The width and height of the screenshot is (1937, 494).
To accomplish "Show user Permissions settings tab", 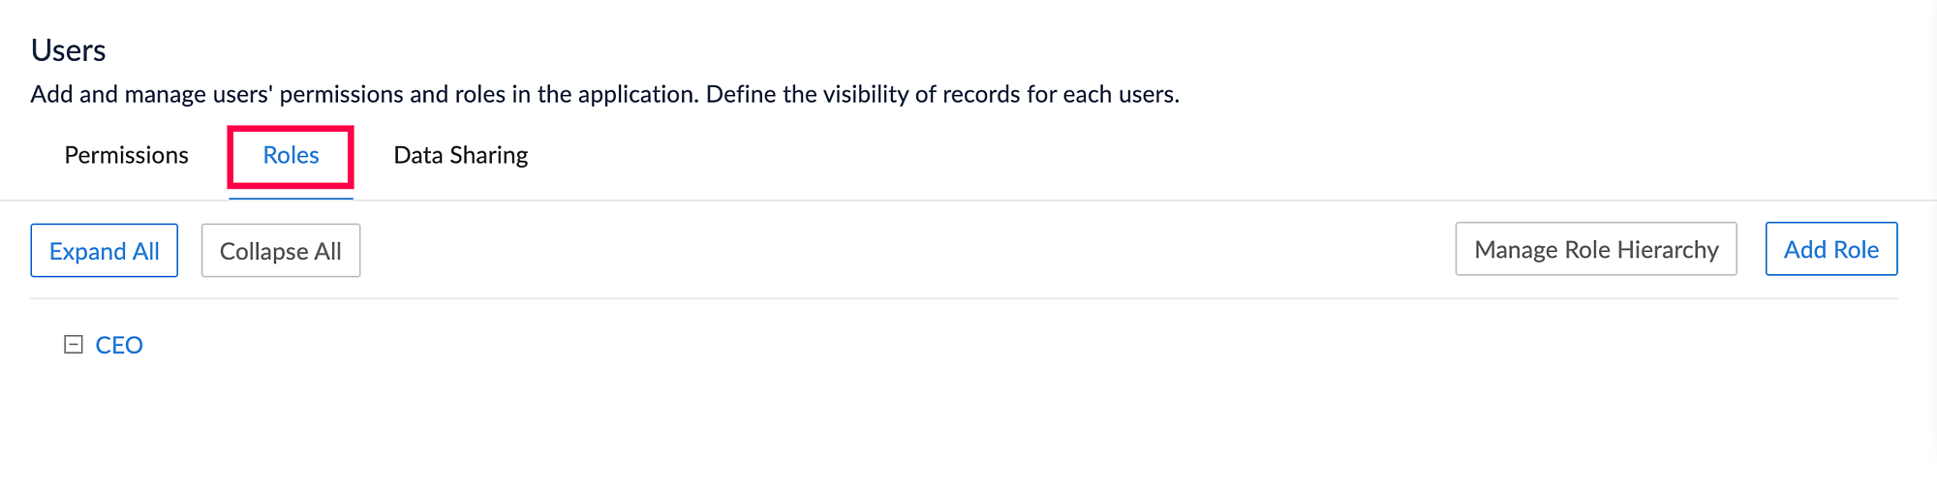I will tap(126, 155).
